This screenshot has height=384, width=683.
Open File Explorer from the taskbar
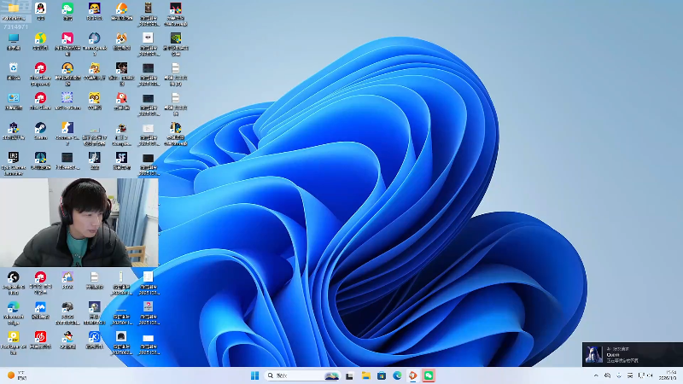tap(365, 375)
